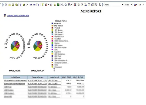Click the combine filters icon
Viewport: 146px width, 105px height.
46,5
